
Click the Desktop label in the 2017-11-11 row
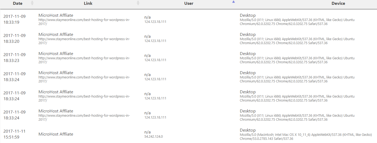pos(248,130)
